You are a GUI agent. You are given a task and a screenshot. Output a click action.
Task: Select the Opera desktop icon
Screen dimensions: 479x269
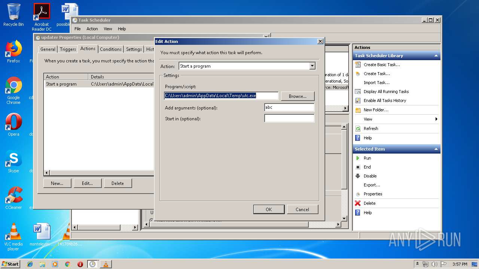click(x=13, y=125)
